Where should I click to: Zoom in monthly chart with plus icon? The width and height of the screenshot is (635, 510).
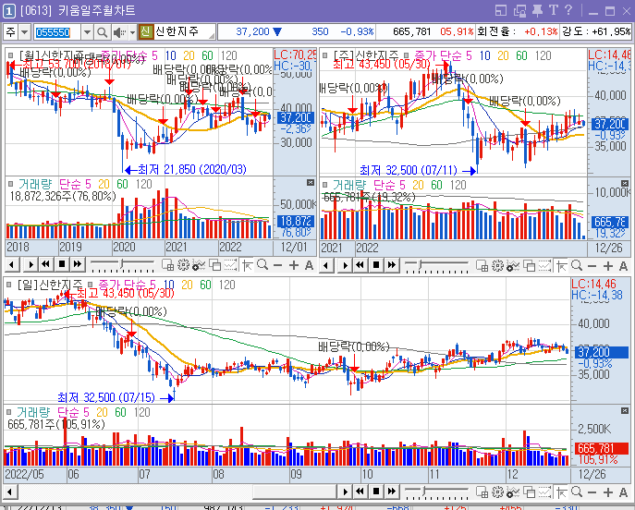[x=294, y=265]
